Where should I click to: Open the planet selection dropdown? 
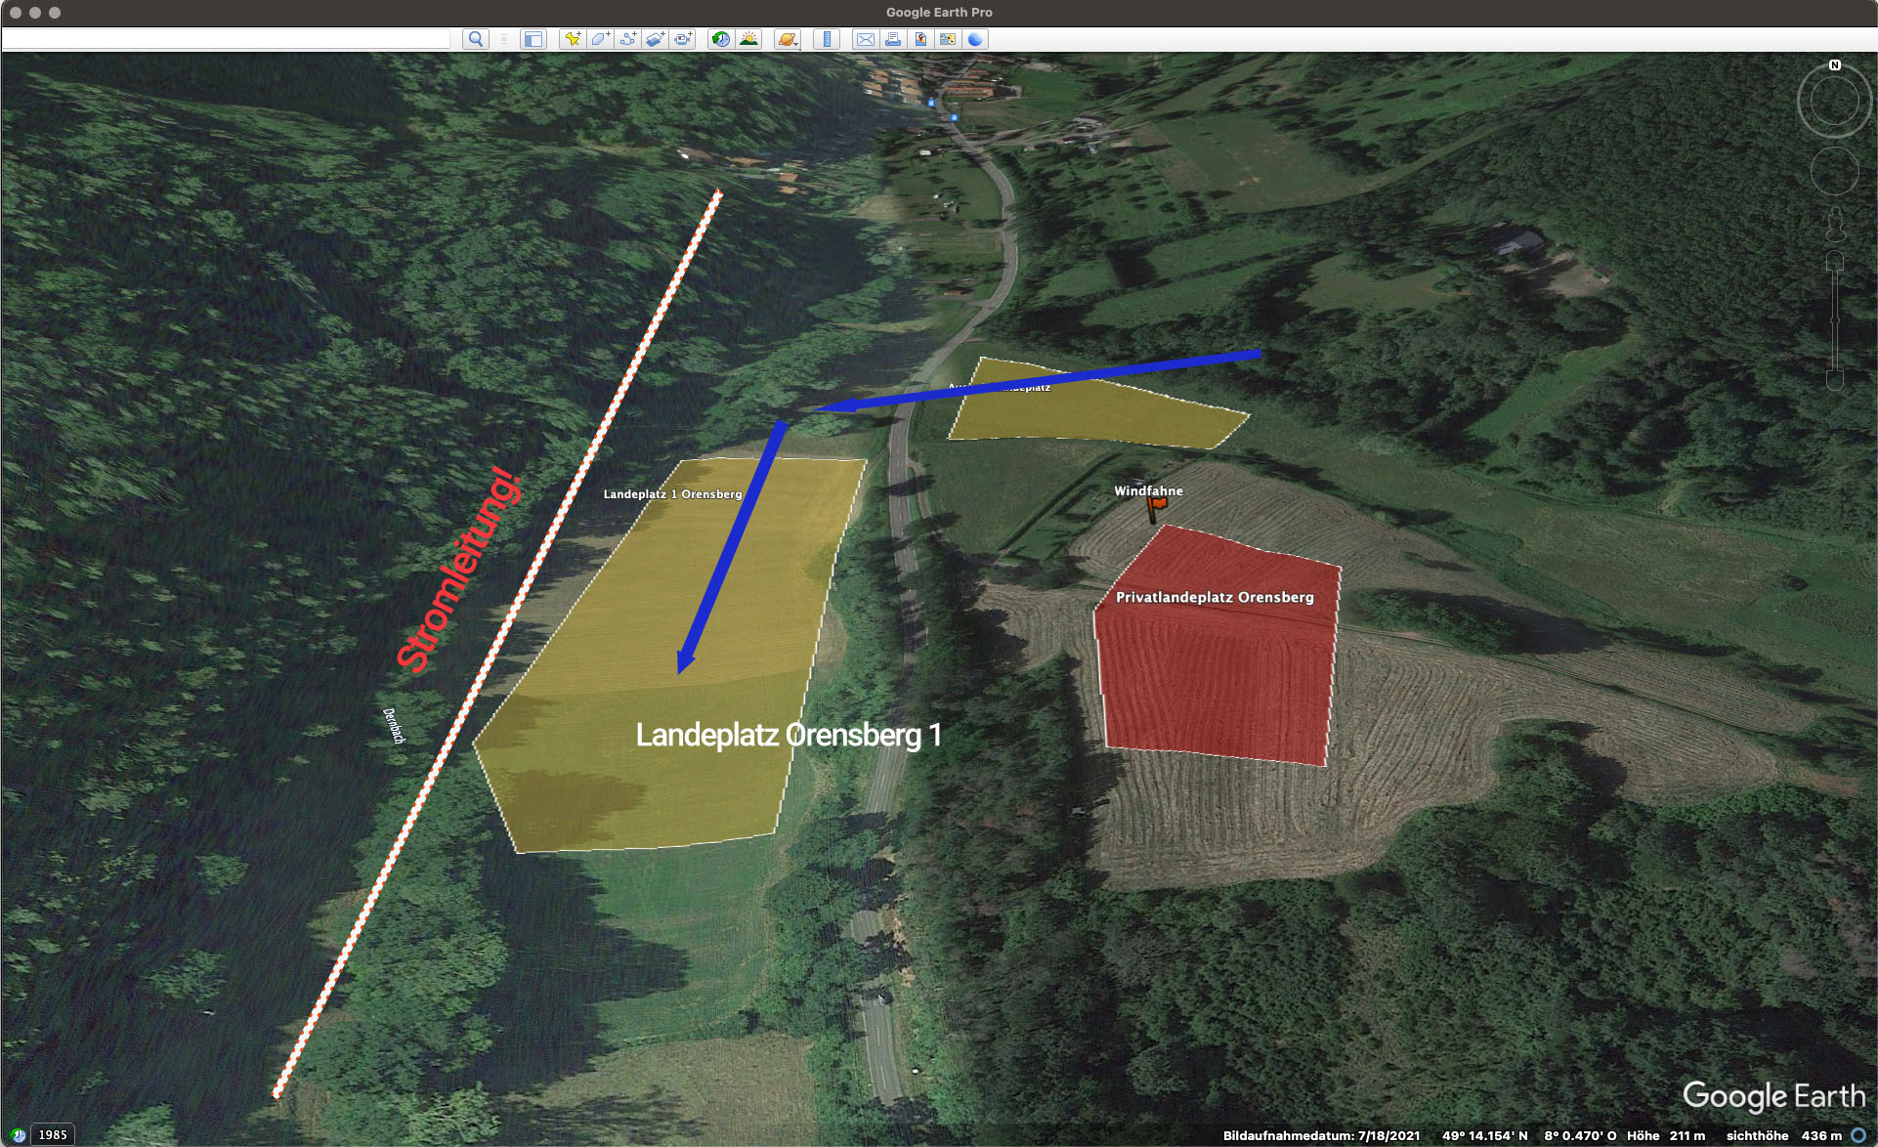pos(788,39)
